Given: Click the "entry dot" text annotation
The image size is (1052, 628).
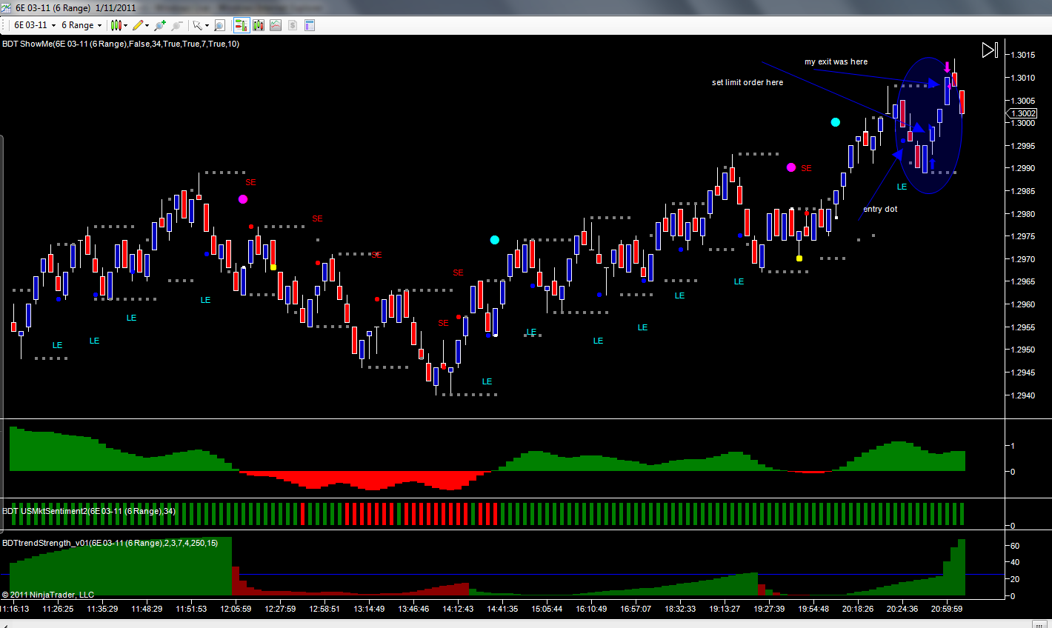Looking at the screenshot, I should [880, 209].
